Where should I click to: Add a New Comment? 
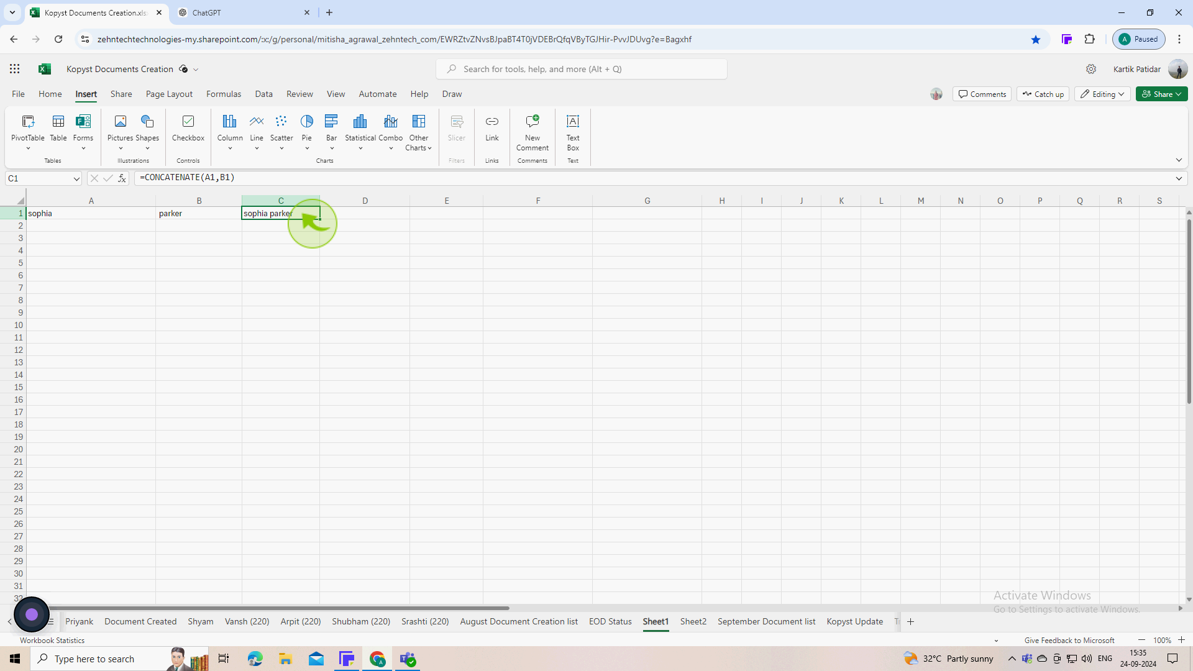point(533,132)
